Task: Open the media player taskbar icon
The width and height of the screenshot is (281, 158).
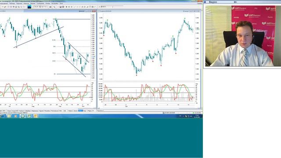Action: click(16, 116)
